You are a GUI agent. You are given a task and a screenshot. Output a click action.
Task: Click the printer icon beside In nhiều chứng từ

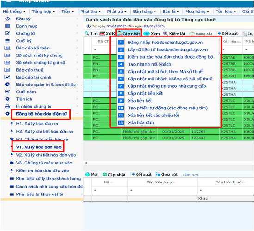[7, 106]
